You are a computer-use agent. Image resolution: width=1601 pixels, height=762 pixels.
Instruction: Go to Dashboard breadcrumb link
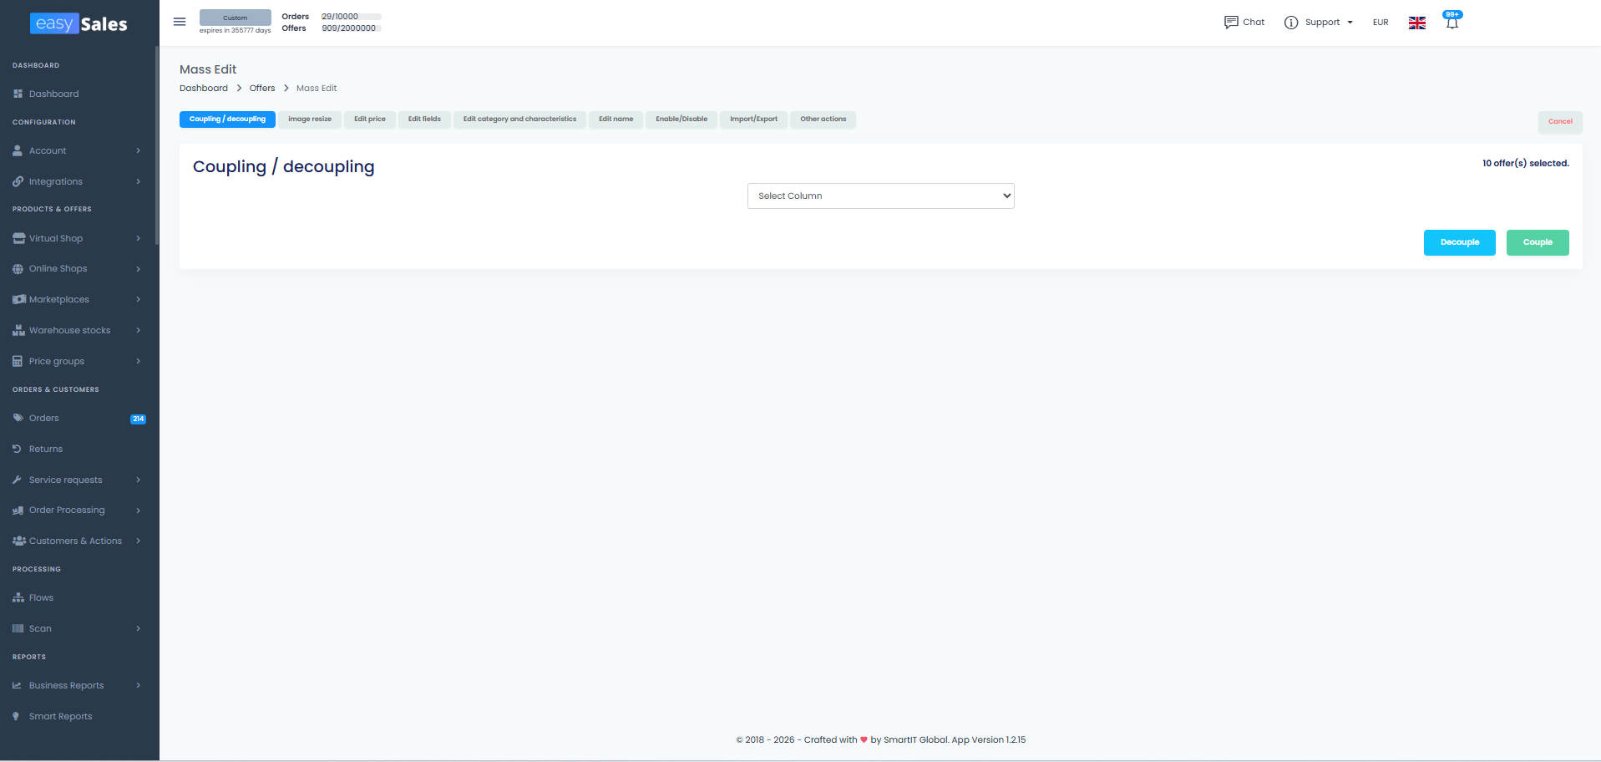204,88
